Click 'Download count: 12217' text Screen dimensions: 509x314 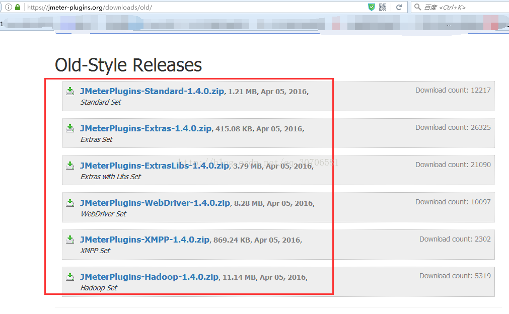(453, 90)
